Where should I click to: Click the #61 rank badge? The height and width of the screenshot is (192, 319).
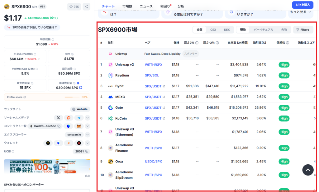point(42,7)
